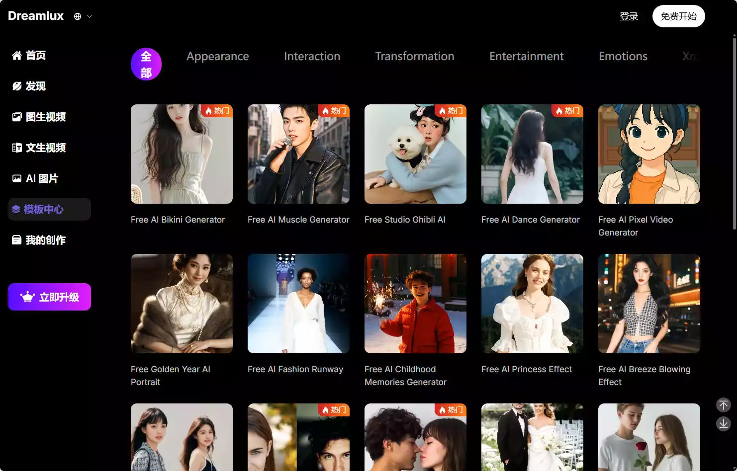This screenshot has width=737, height=471.
Task: Open the Free AI Pixel Video Generator thumbnail
Action: click(649, 154)
